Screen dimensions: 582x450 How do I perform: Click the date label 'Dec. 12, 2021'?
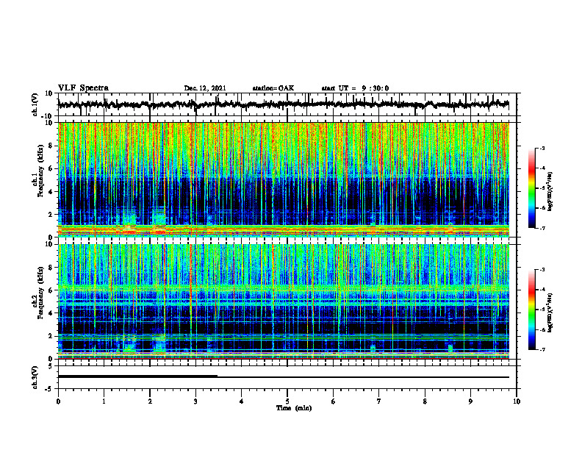(205, 88)
